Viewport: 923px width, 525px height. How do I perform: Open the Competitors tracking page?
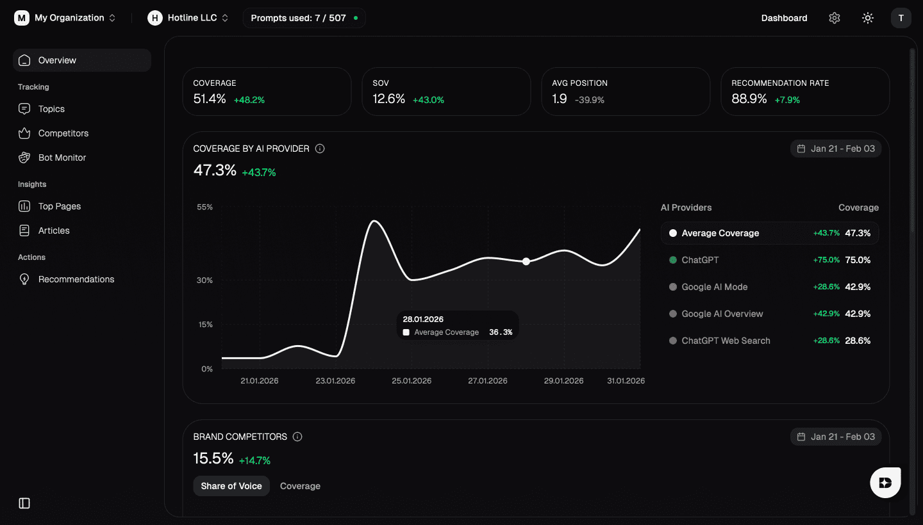coord(62,133)
